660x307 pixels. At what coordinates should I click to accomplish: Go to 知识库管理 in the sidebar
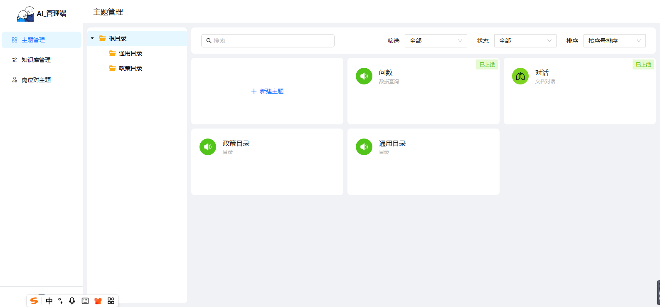pos(36,60)
